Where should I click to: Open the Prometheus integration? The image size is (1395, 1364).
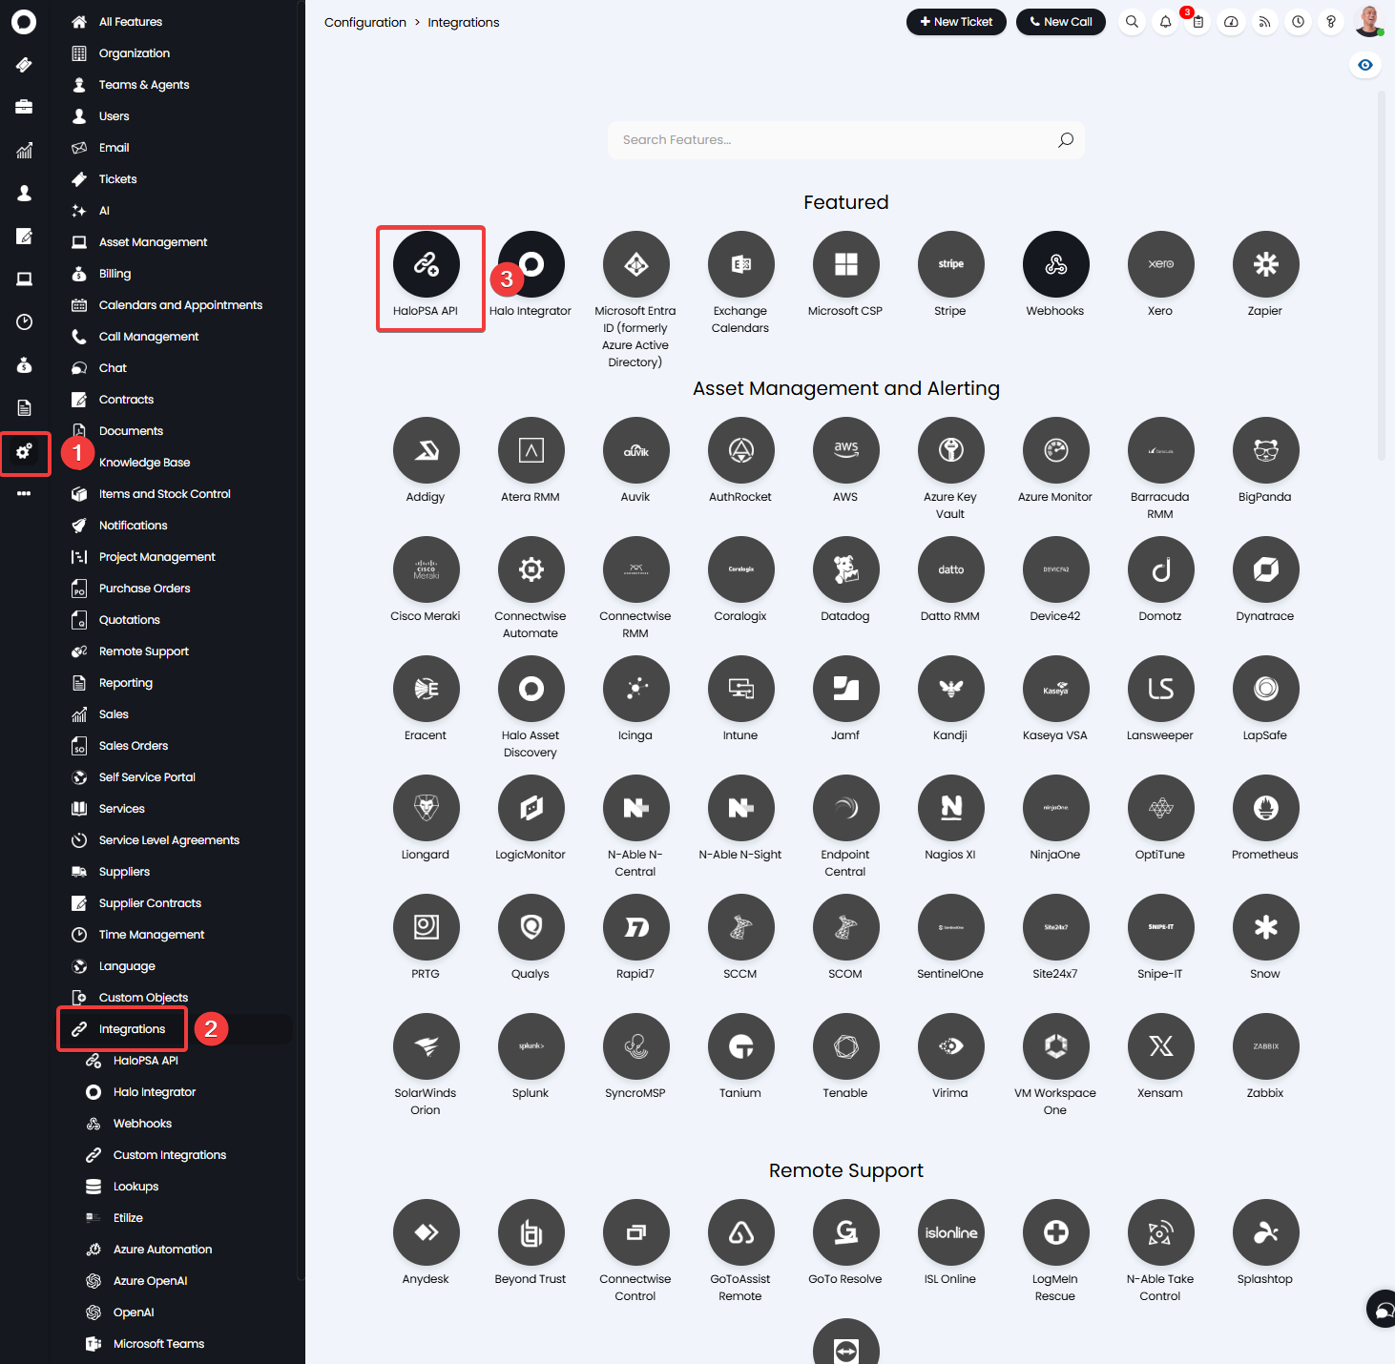point(1266,808)
